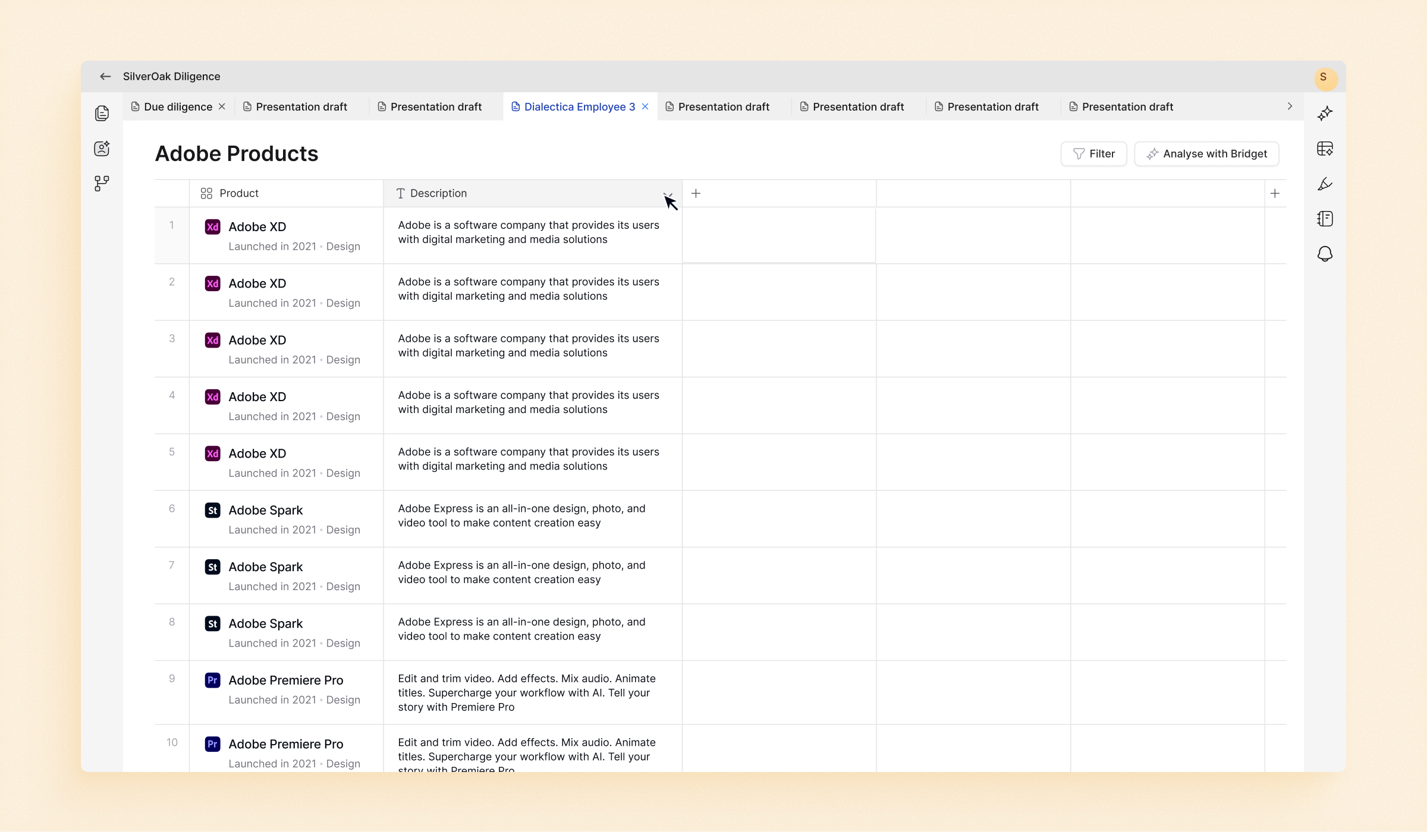Click the Premiere Pro logo in row 9
The image size is (1427, 832).
point(212,680)
